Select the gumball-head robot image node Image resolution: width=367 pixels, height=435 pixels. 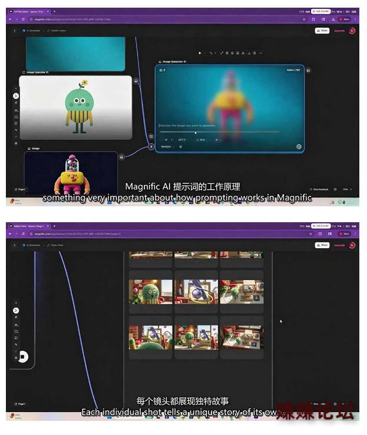coord(71,173)
